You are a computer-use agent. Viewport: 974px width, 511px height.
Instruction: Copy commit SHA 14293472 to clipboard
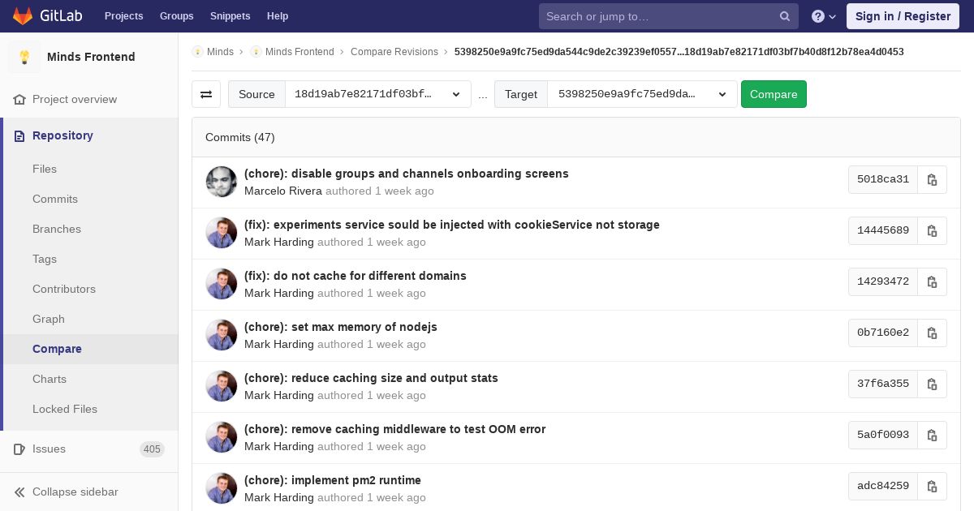coord(932,281)
